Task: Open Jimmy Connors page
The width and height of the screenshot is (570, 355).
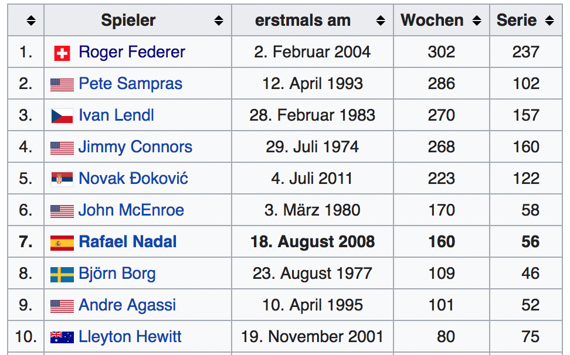Action: click(135, 147)
